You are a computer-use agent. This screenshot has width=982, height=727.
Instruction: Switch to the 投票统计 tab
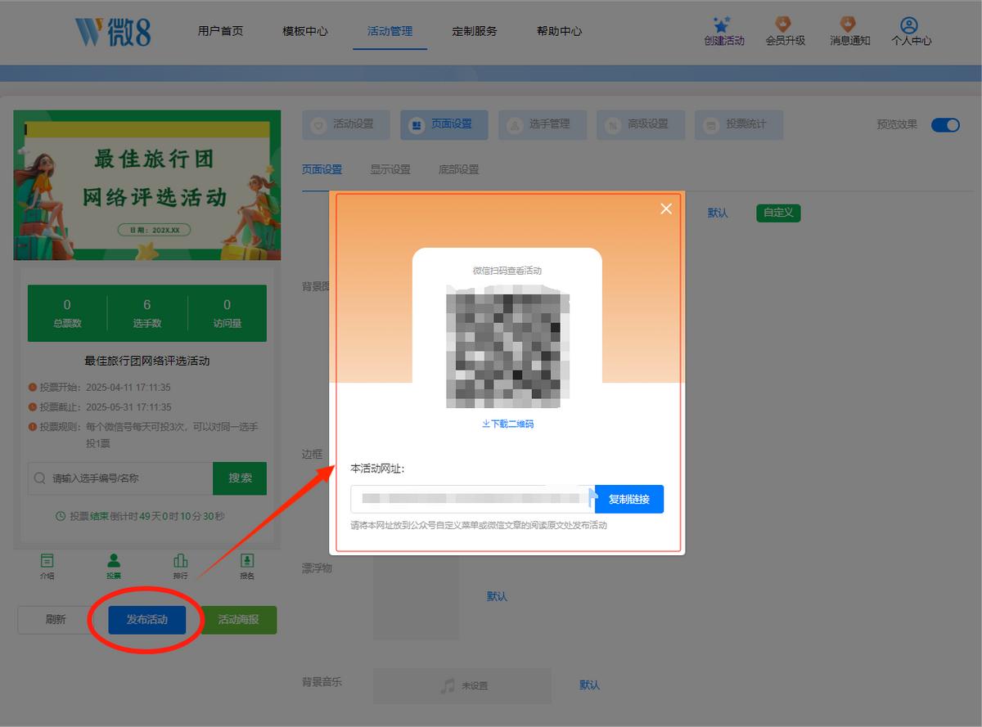(738, 124)
